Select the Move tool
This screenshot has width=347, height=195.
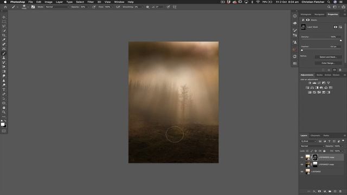[4, 17]
